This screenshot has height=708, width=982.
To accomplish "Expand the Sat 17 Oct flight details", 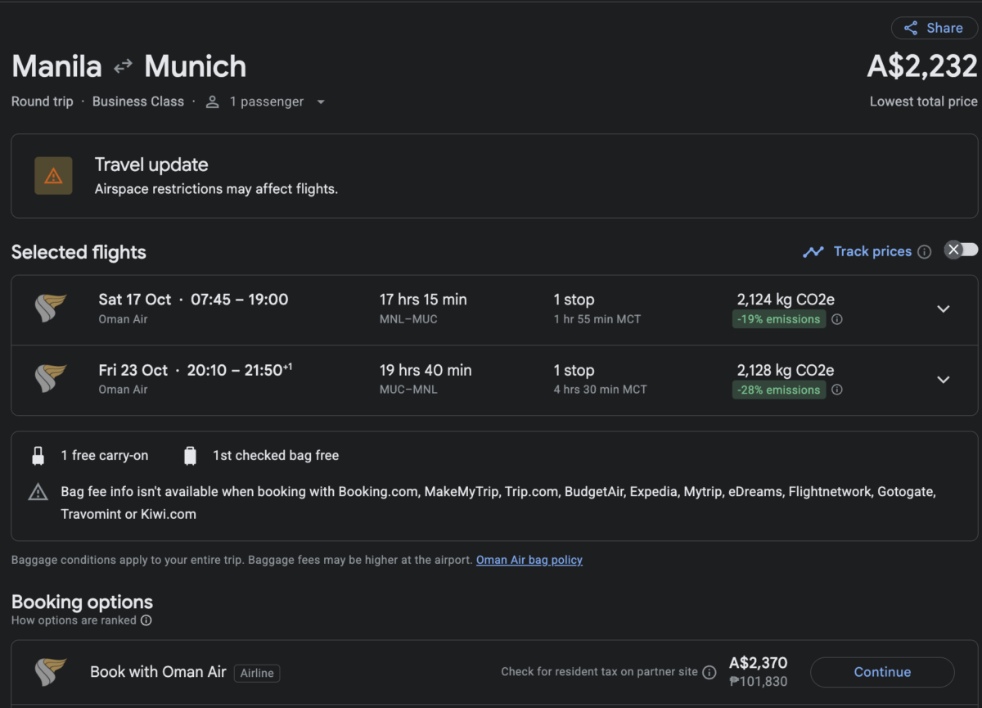I will [x=944, y=309].
